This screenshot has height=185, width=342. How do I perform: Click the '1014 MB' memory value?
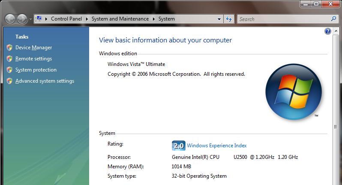point(181,167)
